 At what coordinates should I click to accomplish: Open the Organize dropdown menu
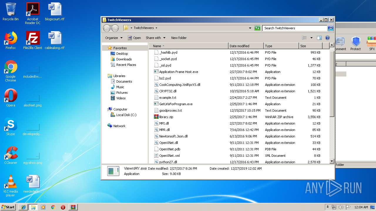tap(114, 38)
